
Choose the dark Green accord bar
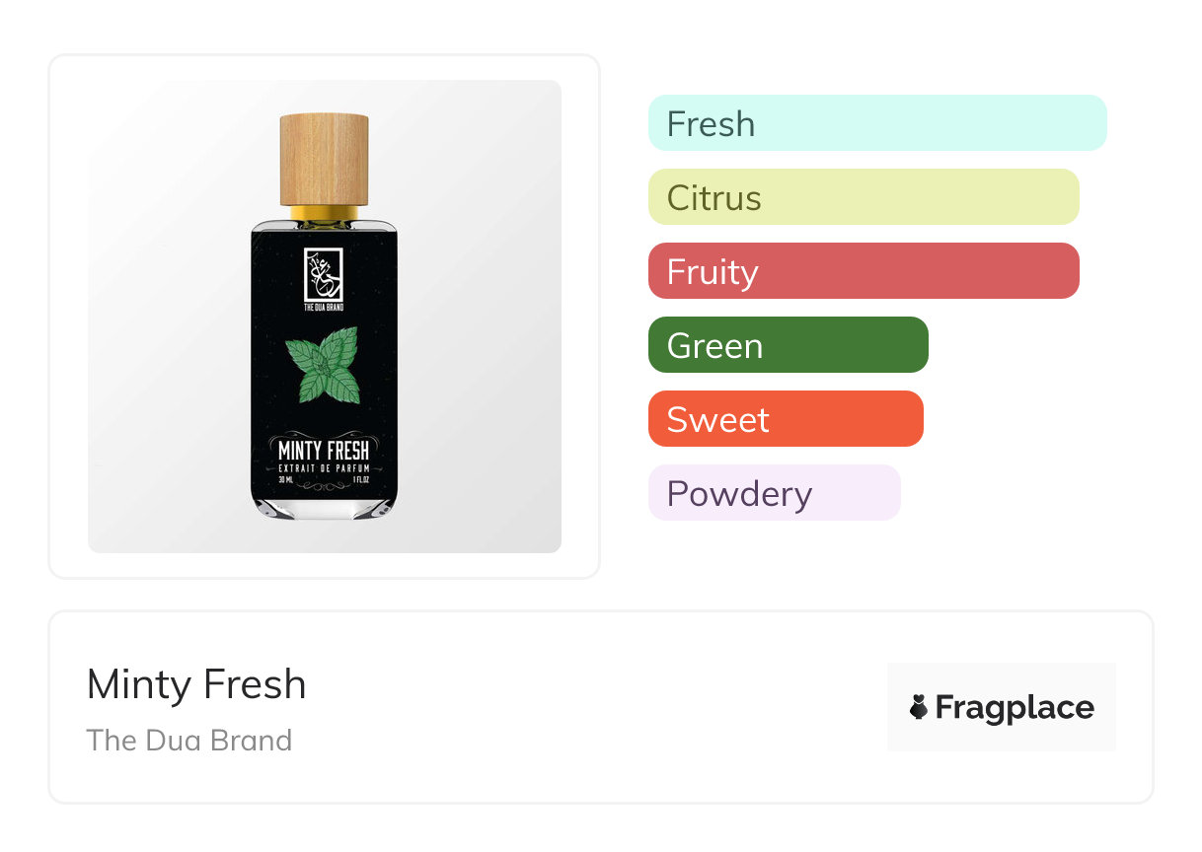pyautogui.click(x=788, y=345)
